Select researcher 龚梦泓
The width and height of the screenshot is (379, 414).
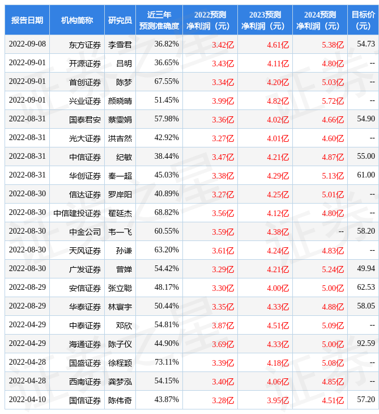click(x=120, y=382)
